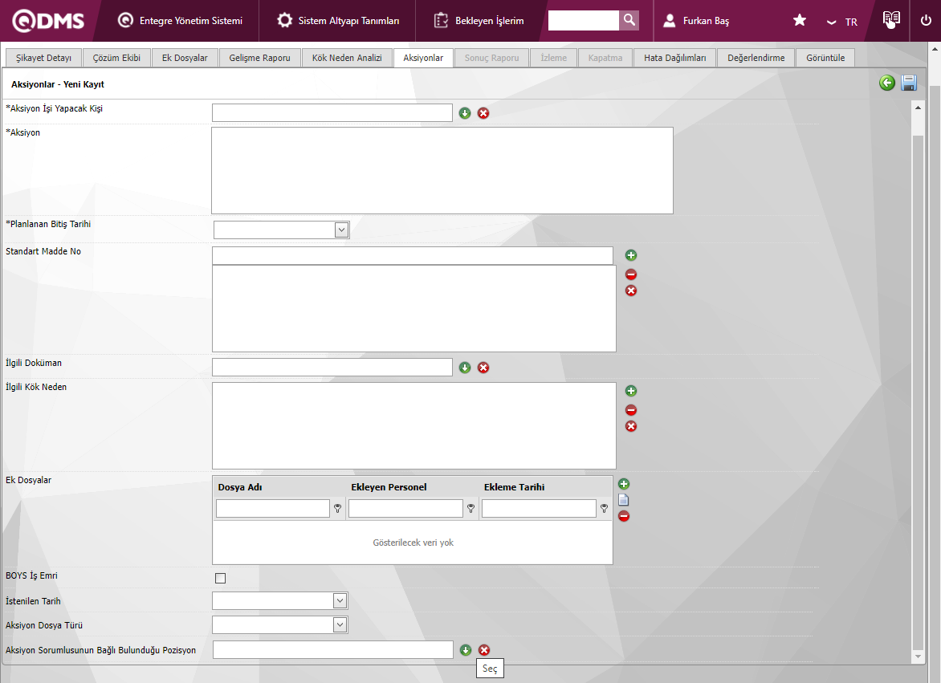
Task: Delete selected file from Ek Dosyalar
Action: pos(624,516)
